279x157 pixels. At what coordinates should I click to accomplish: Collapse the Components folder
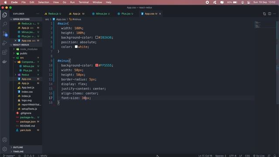pos(28,62)
